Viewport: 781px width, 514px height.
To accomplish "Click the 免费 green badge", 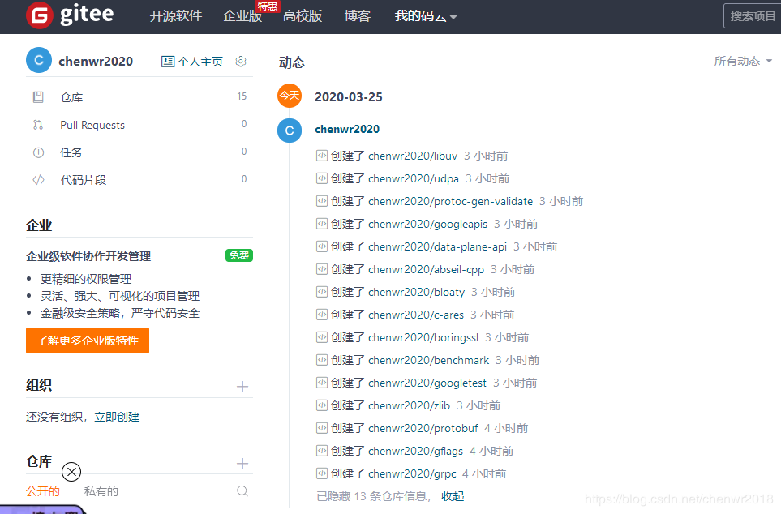I will [x=239, y=255].
